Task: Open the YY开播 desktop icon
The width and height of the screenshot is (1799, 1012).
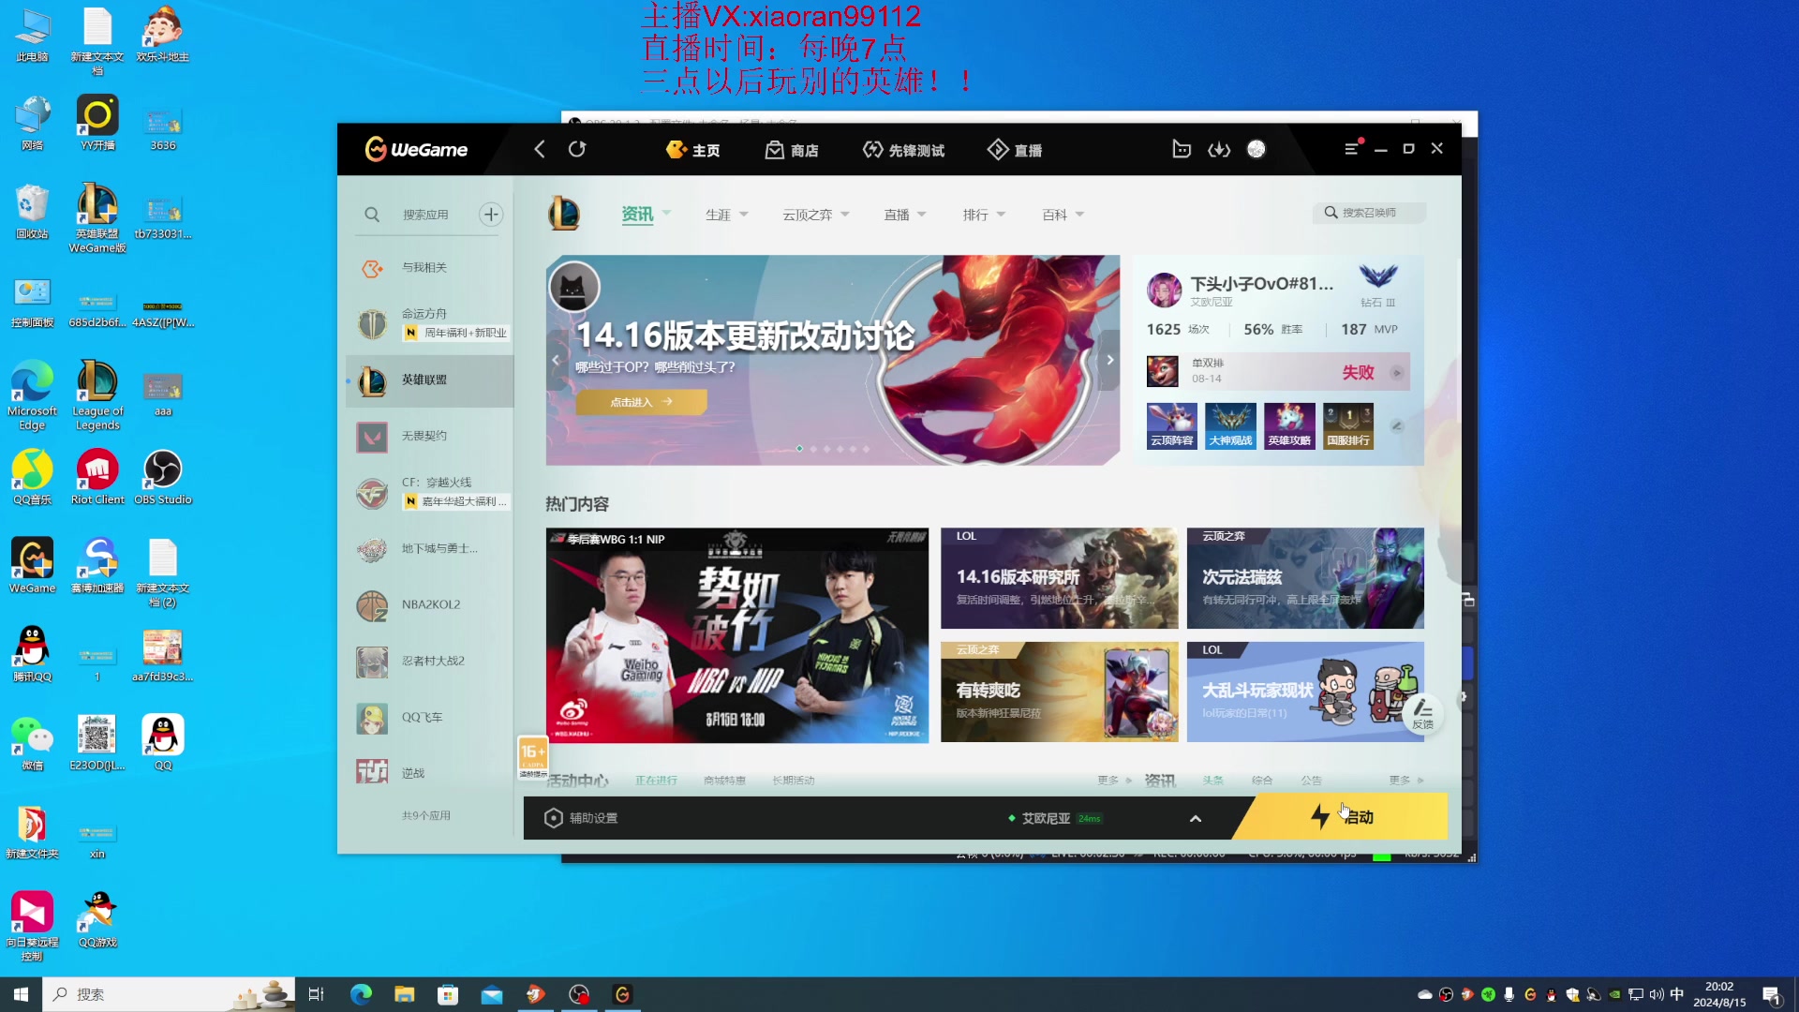Action: 97,123
